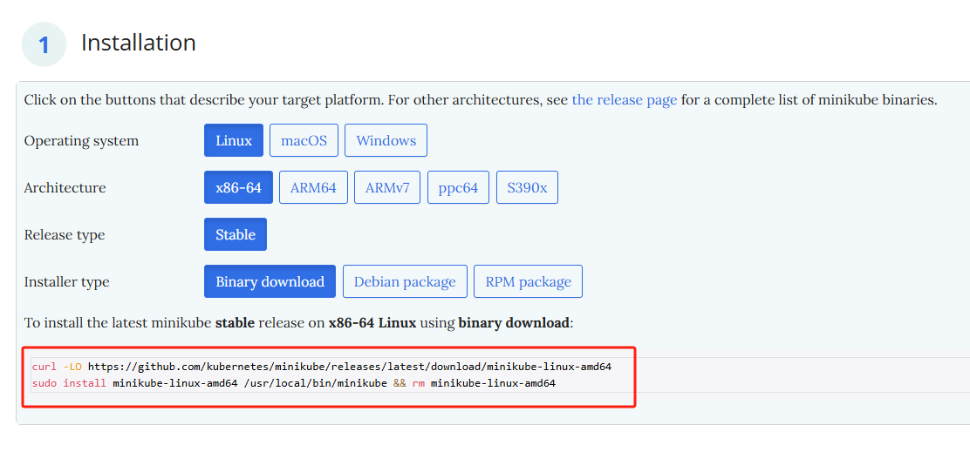Image resolution: width=970 pixels, height=452 pixels.
Task: Open the release page link
Action: (x=625, y=99)
